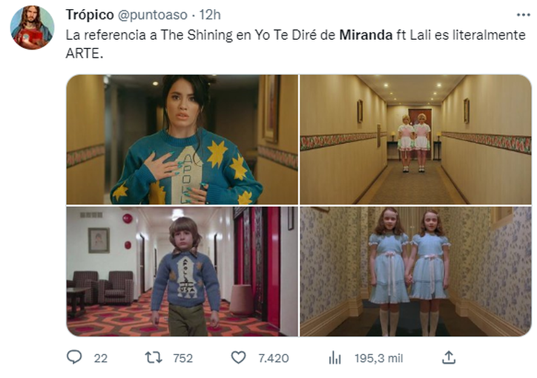The width and height of the screenshot is (537, 378).
Task: Click the 22 replies count
Action: click(x=100, y=359)
